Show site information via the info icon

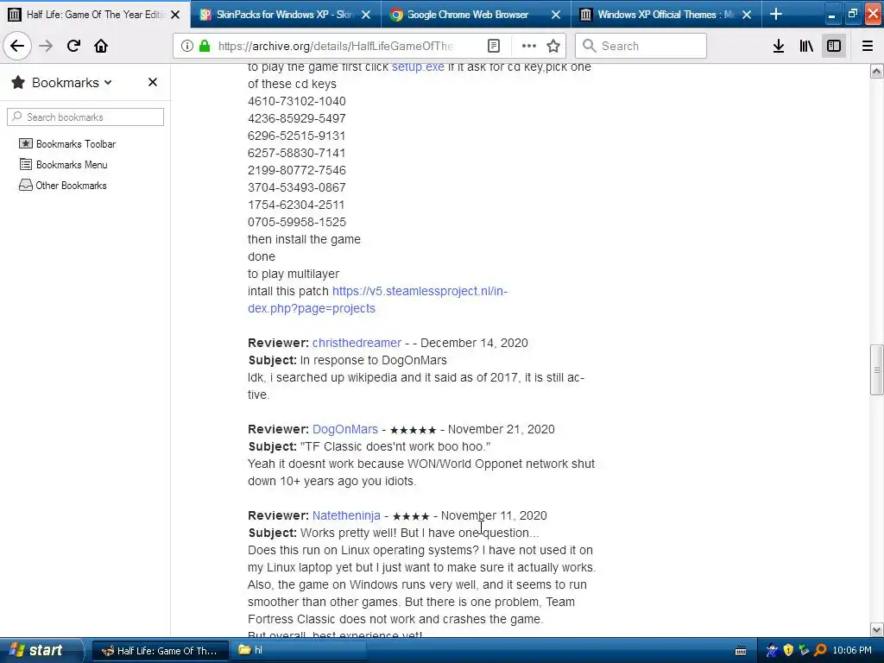click(x=187, y=46)
